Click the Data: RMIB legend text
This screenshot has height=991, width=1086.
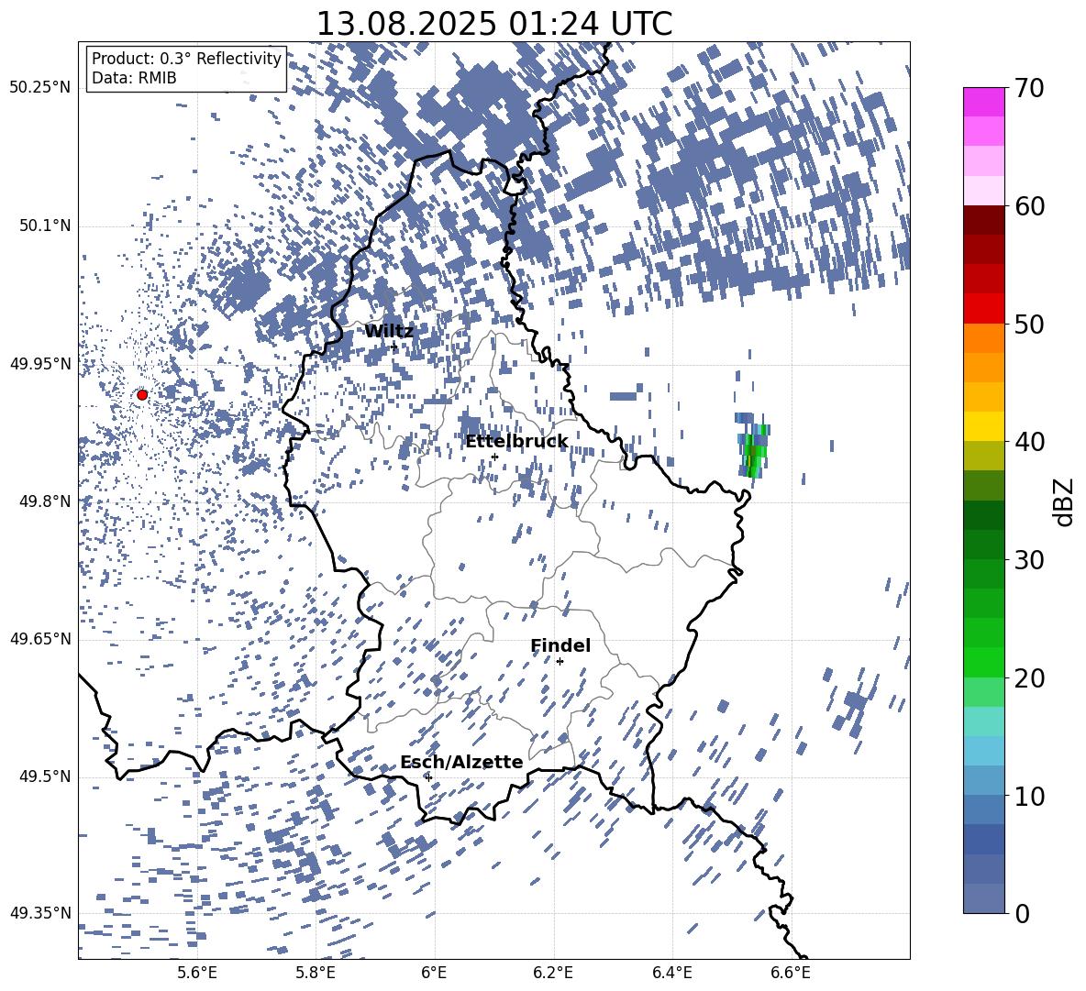[x=134, y=78]
